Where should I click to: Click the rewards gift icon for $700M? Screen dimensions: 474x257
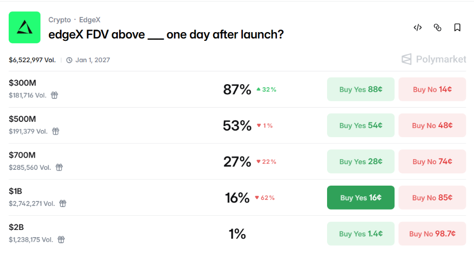pyautogui.click(x=59, y=167)
